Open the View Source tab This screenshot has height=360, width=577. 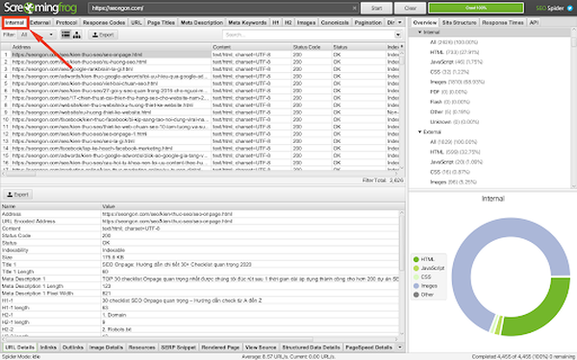tap(261, 348)
